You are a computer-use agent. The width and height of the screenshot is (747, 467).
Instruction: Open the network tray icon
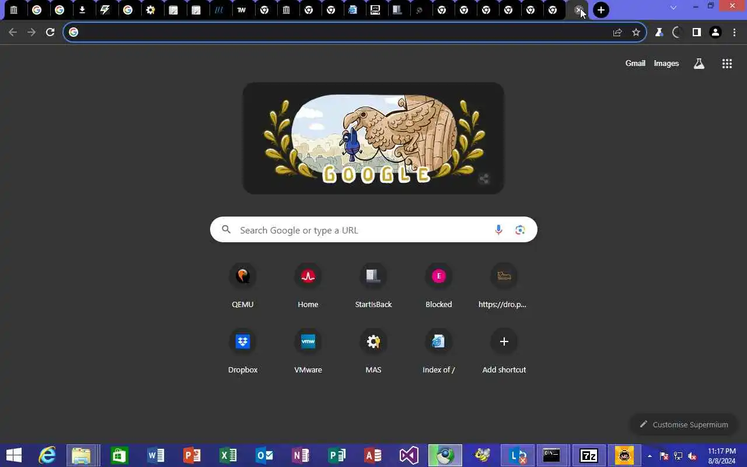click(678, 456)
